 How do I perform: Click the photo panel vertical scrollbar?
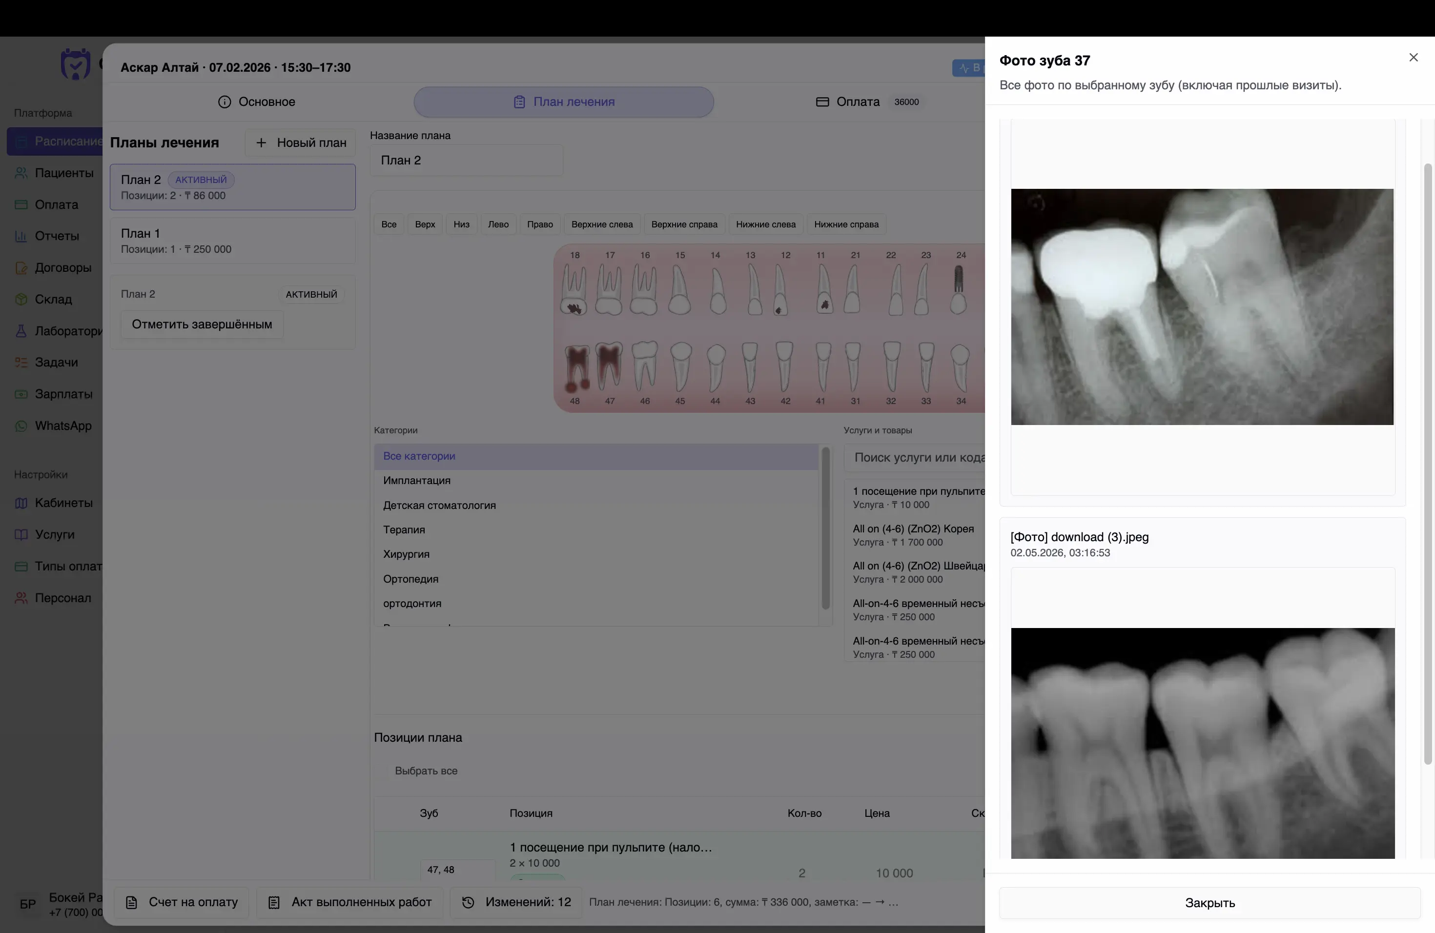(x=1427, y=464)
